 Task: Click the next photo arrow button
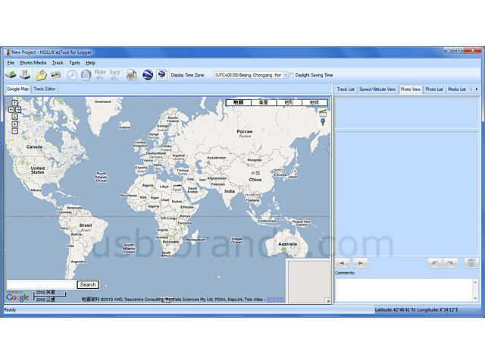click(x=361, y=263)
